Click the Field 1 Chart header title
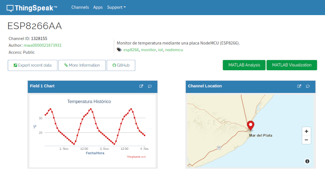The image size is (325, 175). (x=42, y=86)
